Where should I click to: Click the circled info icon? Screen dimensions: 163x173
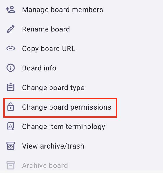point(10,68)
